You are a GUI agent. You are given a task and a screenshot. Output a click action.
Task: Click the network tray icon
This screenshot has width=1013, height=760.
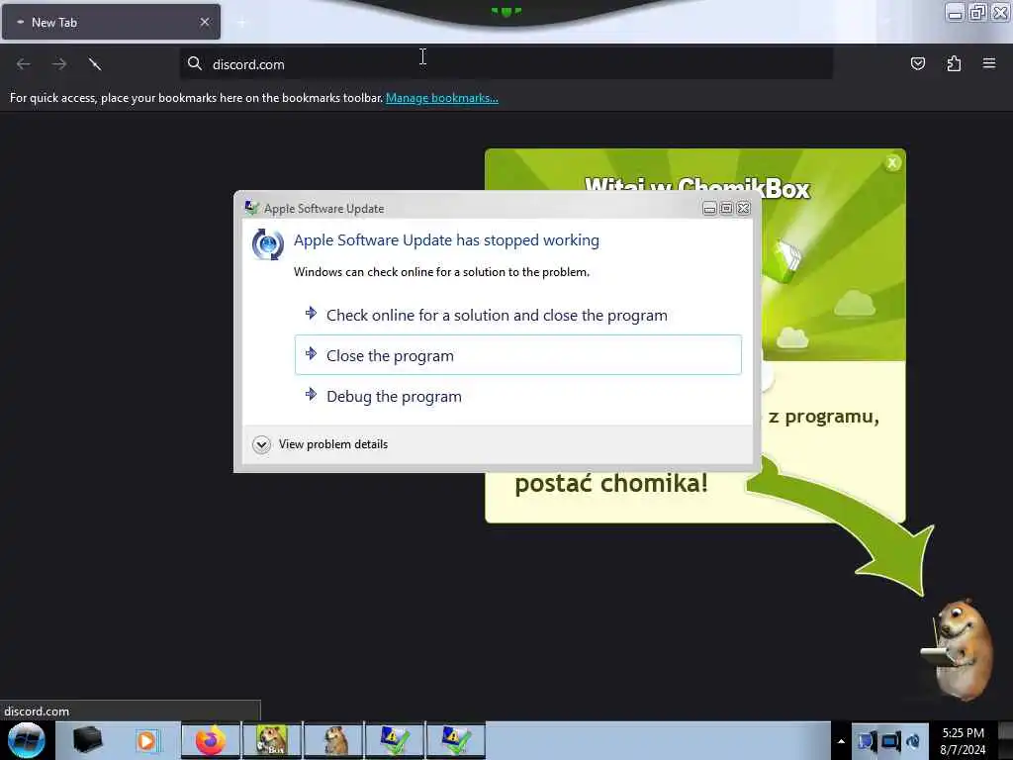[891, 740]
